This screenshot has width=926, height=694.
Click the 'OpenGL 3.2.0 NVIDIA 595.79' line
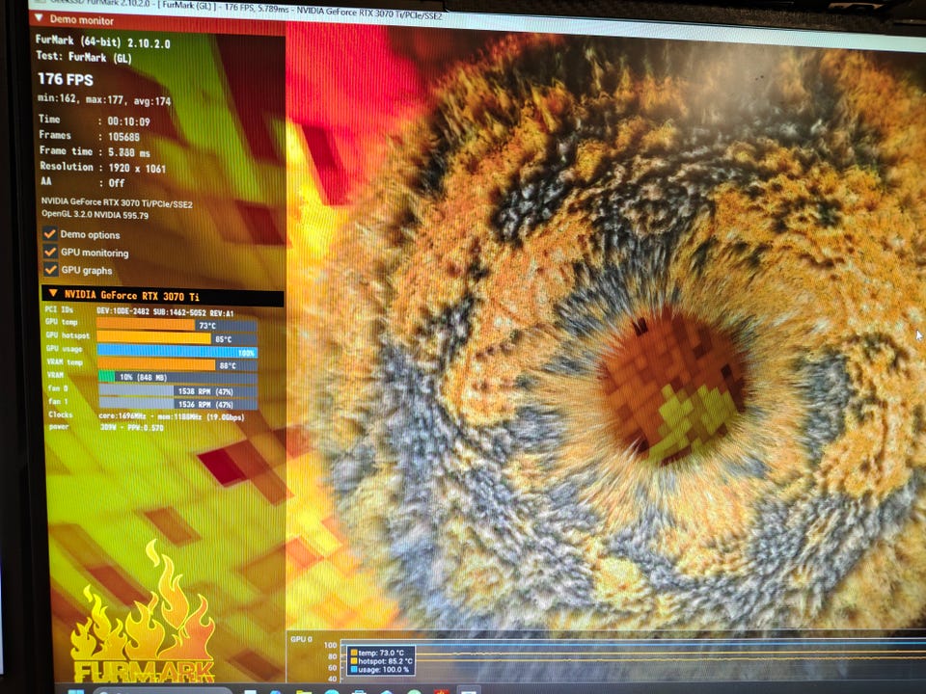(x=95, y=214)
